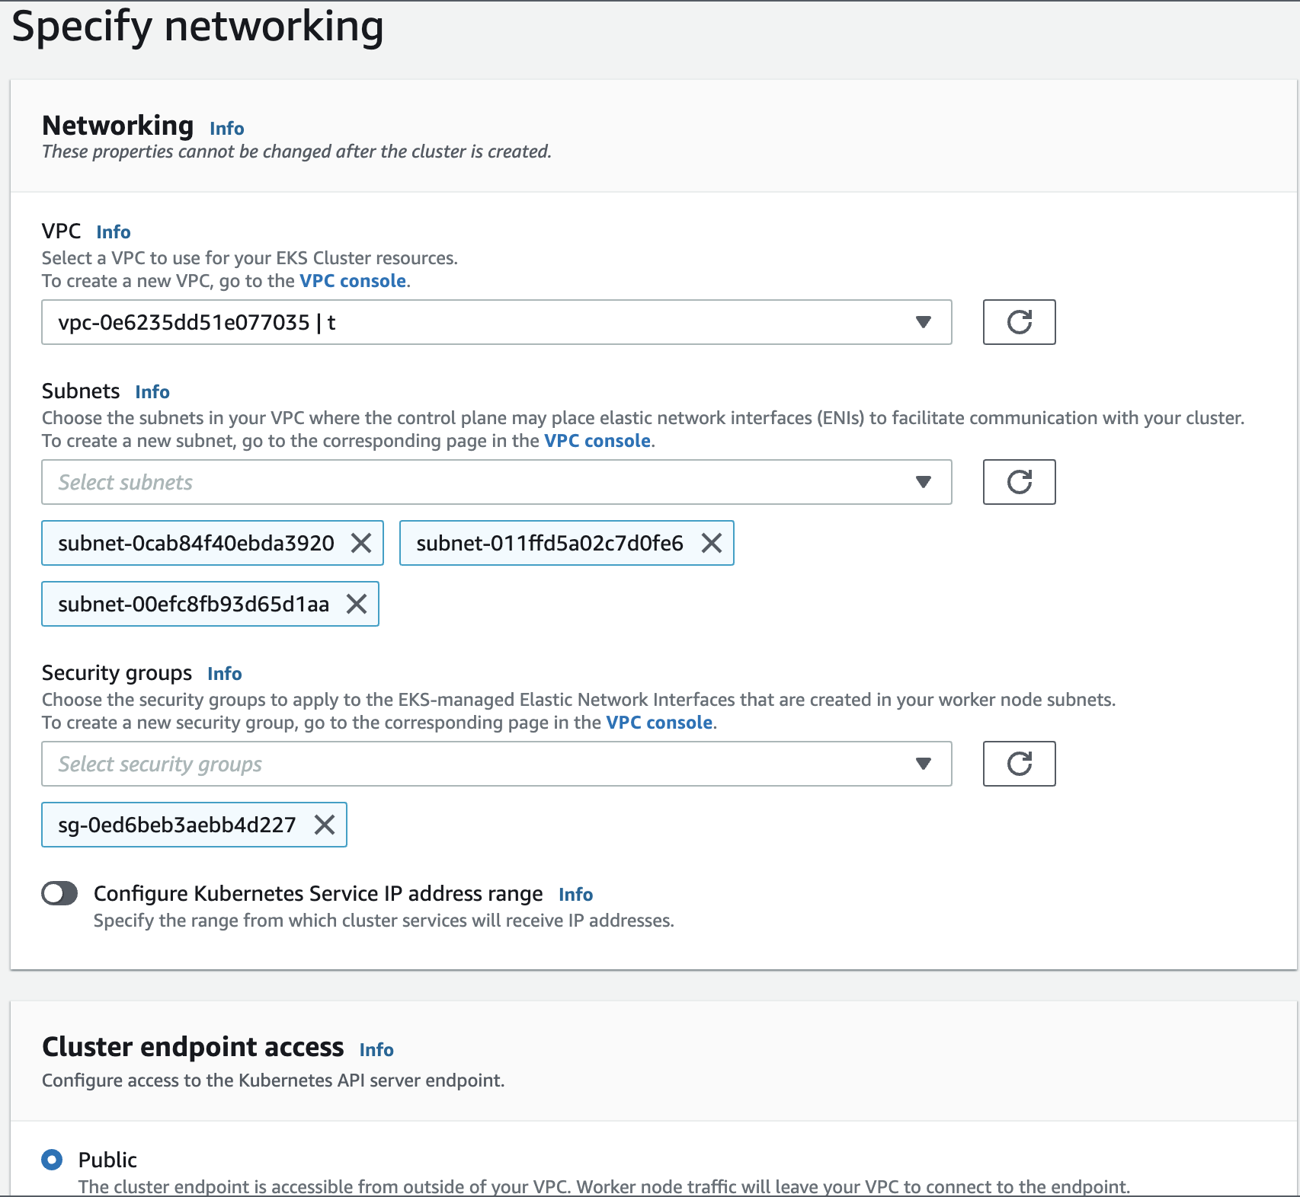This screenshot has height=1197, width=1300.
Task: Remove subnet-0cab84f40ebda3920 from selection
Action: (361, 543)
